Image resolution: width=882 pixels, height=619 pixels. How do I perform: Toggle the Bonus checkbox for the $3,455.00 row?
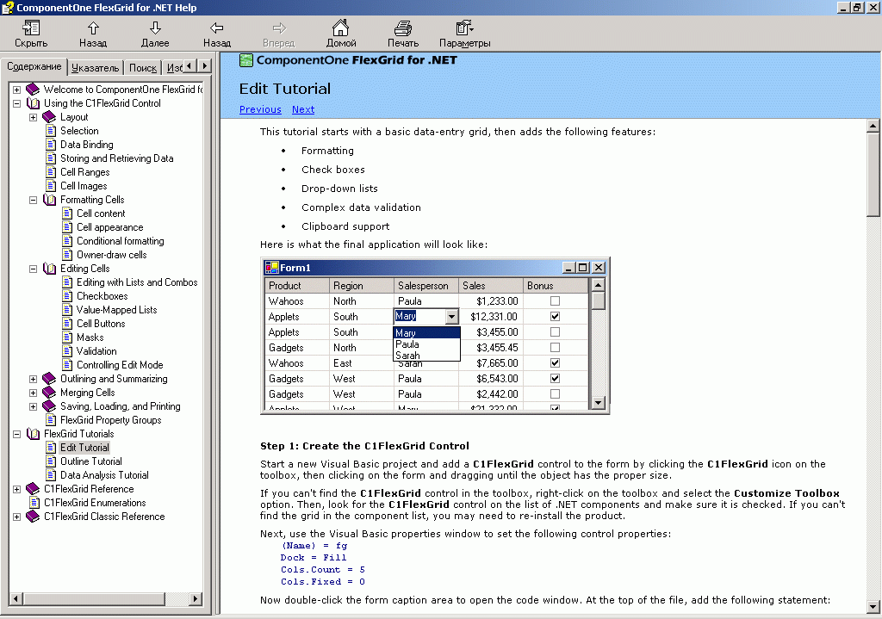[x=555, y=332]
